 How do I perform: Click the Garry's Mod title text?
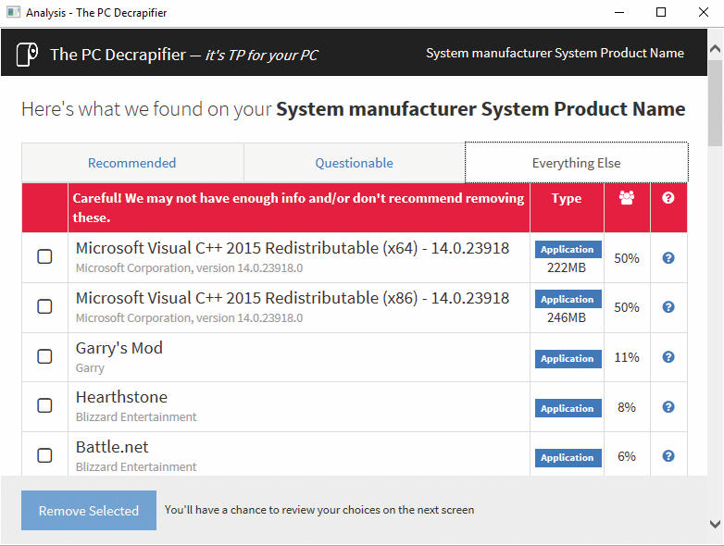click(119, 348)
